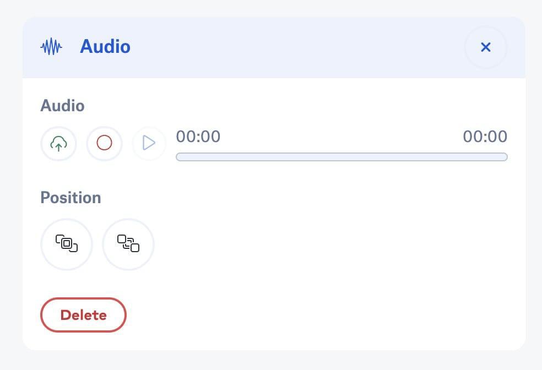
Task: Click the Audio panel header title
Action: pos(105,46)
